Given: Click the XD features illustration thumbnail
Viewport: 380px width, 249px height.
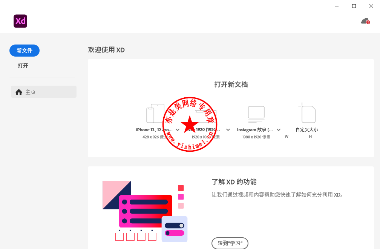Looking at the screenshot, I should click(x=145, y=211).
